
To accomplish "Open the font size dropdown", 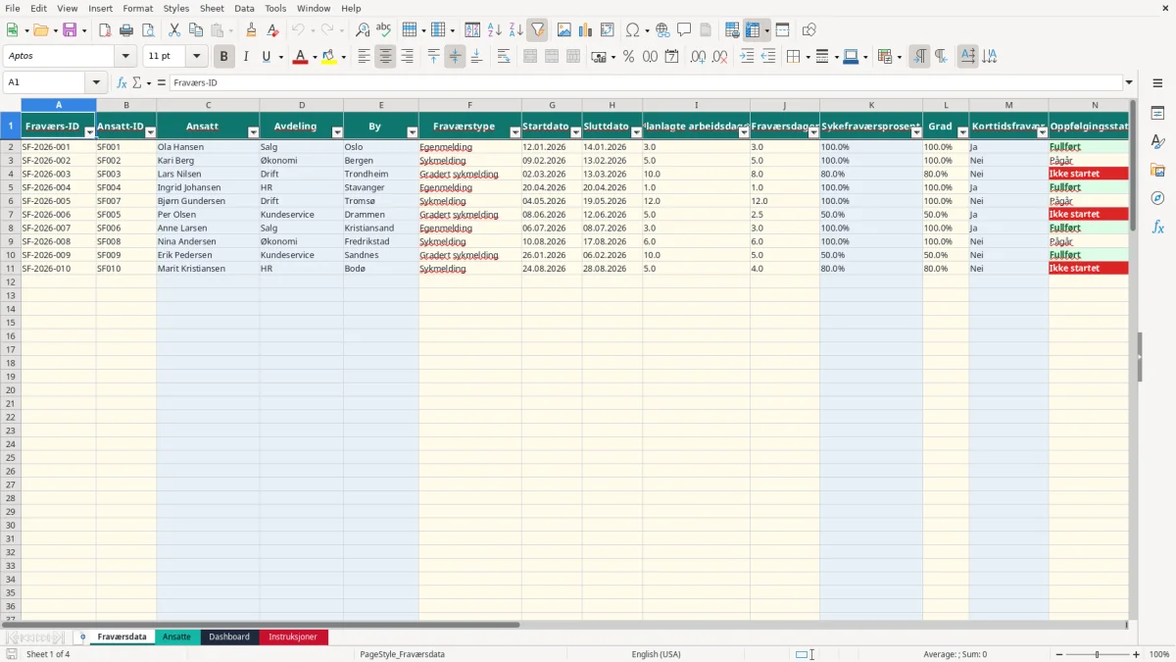I will pos(196,57).
